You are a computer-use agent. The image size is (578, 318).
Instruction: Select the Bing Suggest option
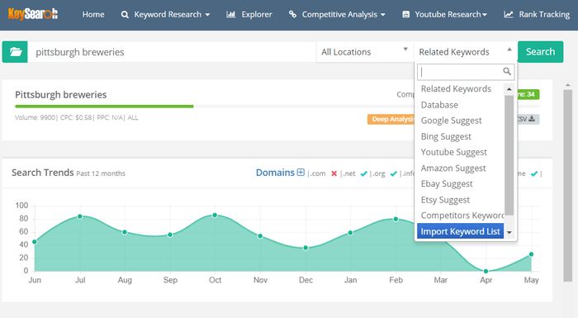pyautogui.click(x=461, y=136)
